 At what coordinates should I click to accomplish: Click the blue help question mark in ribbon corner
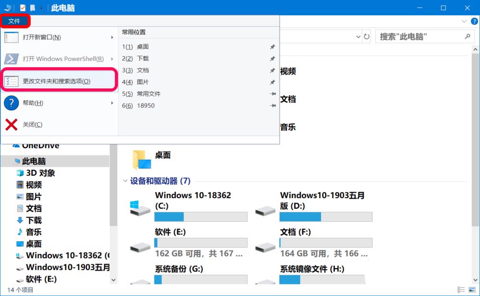[x=474, y=21]
